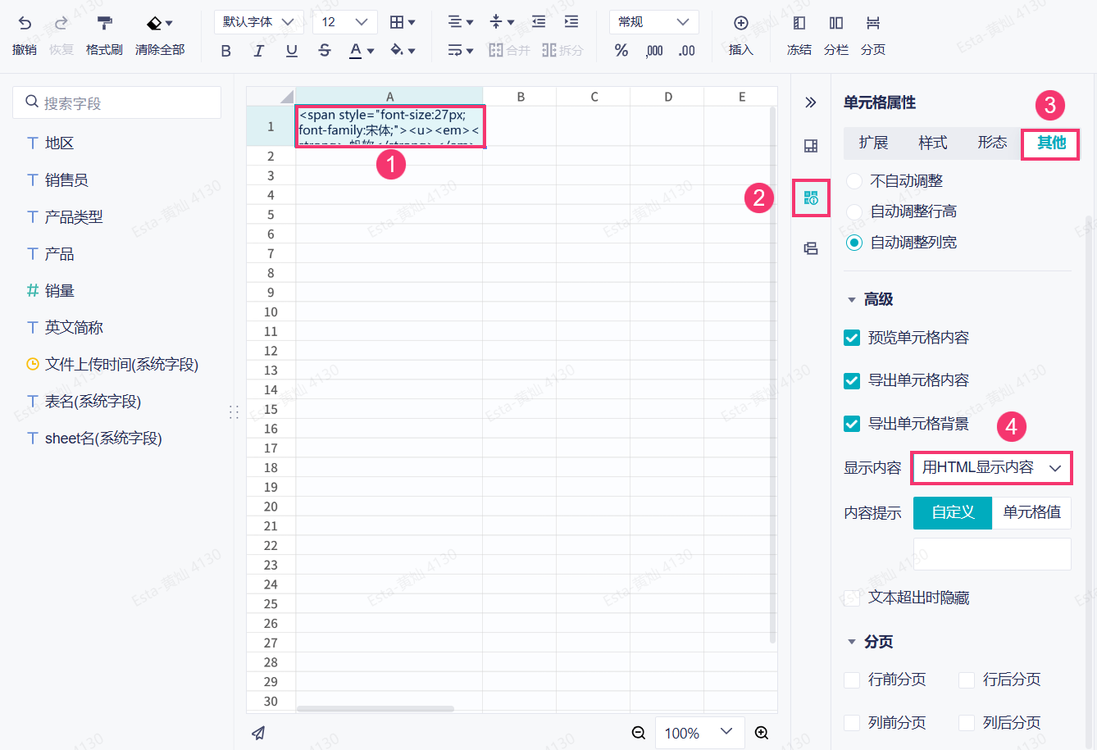This screenshot has height=750, width=1097.
Task: Check the 列后分页 box
Action: pyautogui.click(x=967, y=723)
